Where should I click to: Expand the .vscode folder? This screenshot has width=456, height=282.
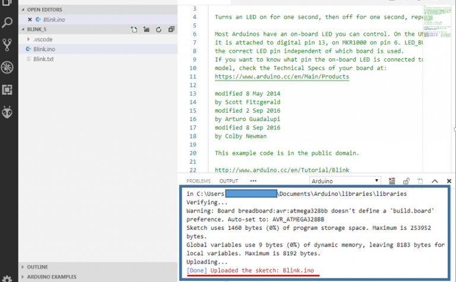(x=42, y=39)
